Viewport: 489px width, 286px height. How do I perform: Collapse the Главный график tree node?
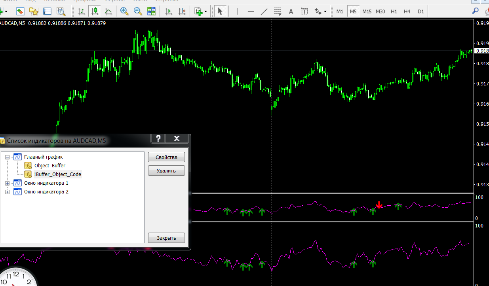pyautogui.click(x=7, y=157)
